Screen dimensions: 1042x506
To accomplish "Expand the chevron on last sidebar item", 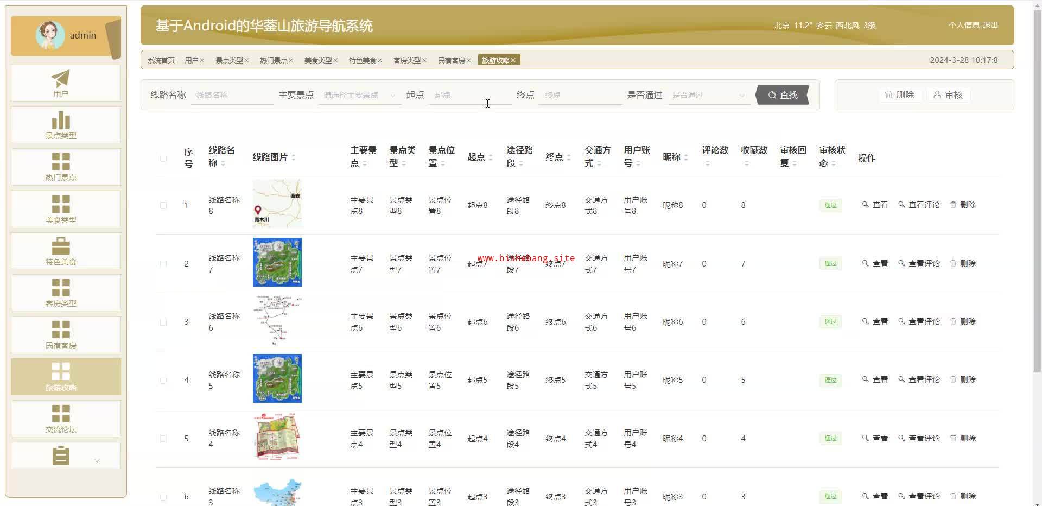I will [97, 461].
